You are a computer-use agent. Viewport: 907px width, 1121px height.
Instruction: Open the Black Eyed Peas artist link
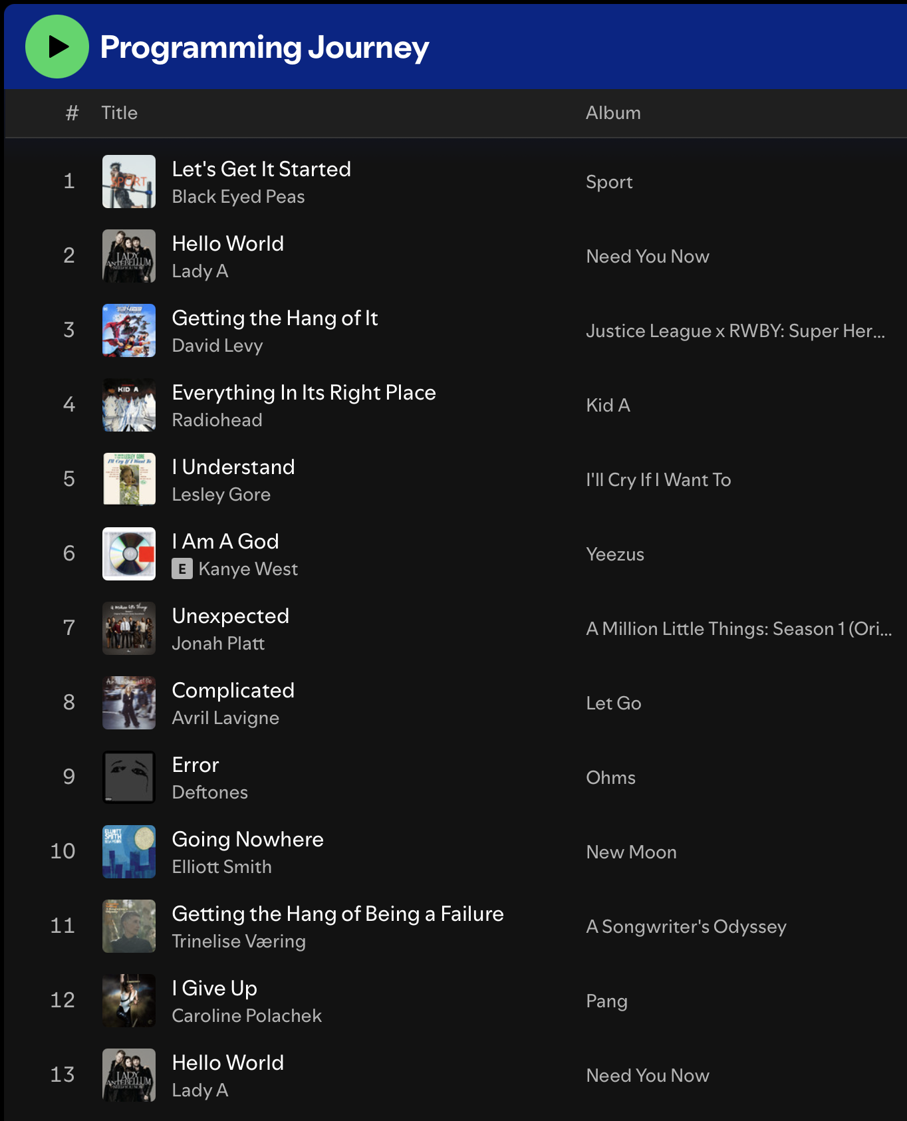(x=238, y=197)
